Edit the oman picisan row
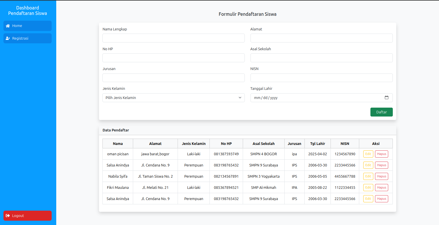 pos(368,154)
